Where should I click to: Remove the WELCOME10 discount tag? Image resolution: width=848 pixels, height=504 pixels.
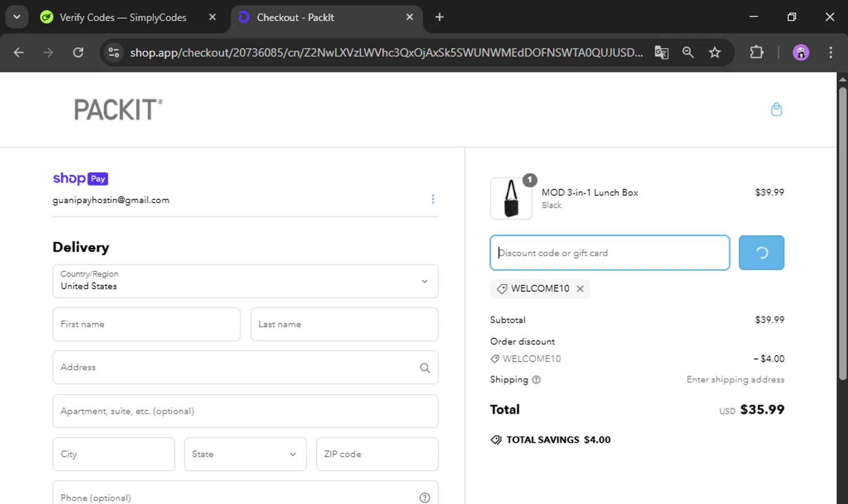[x=580, y=288]
